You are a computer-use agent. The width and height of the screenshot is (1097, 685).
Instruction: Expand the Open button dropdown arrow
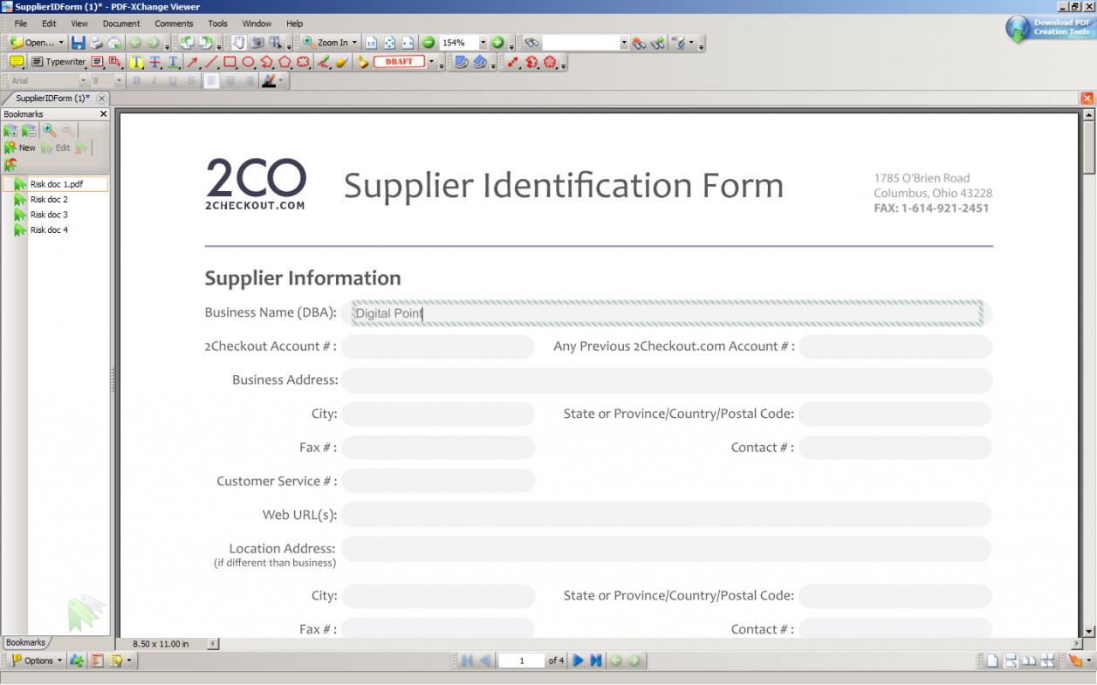[61, 43]
